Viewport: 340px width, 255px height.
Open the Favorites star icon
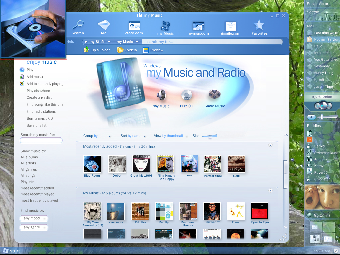coord(259,25)
